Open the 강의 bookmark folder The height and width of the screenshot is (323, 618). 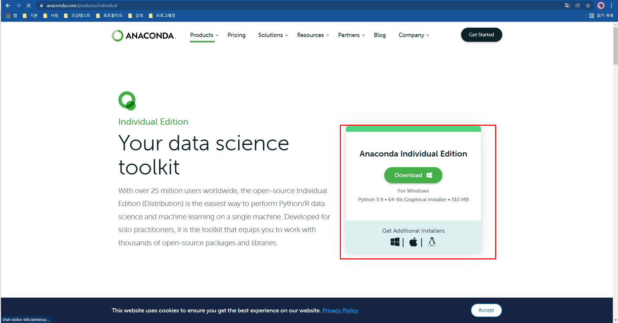136,15
